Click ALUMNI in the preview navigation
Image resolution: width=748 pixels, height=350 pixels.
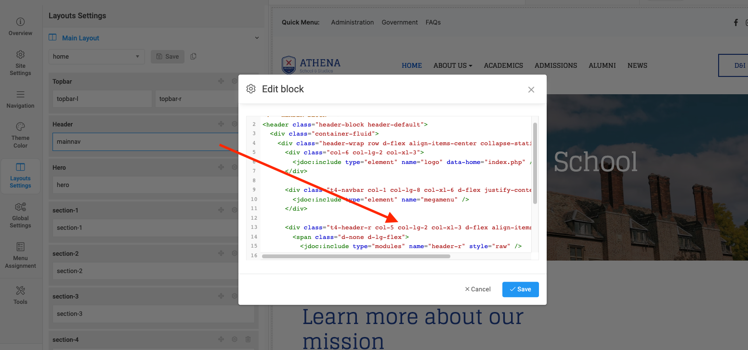[602, 65]
